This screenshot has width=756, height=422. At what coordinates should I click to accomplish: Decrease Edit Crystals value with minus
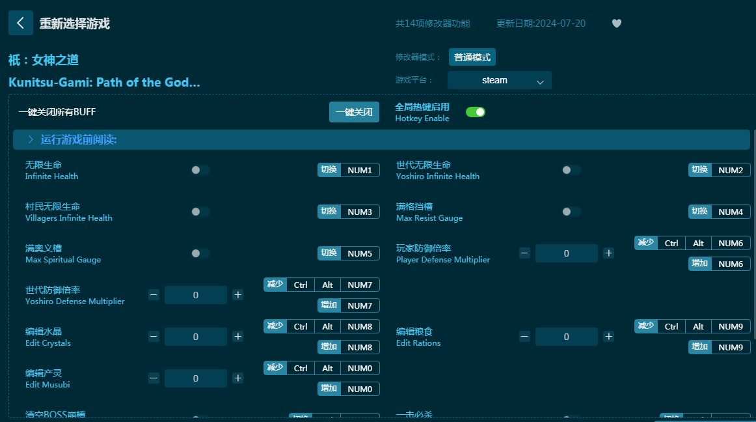coord(154,337)
